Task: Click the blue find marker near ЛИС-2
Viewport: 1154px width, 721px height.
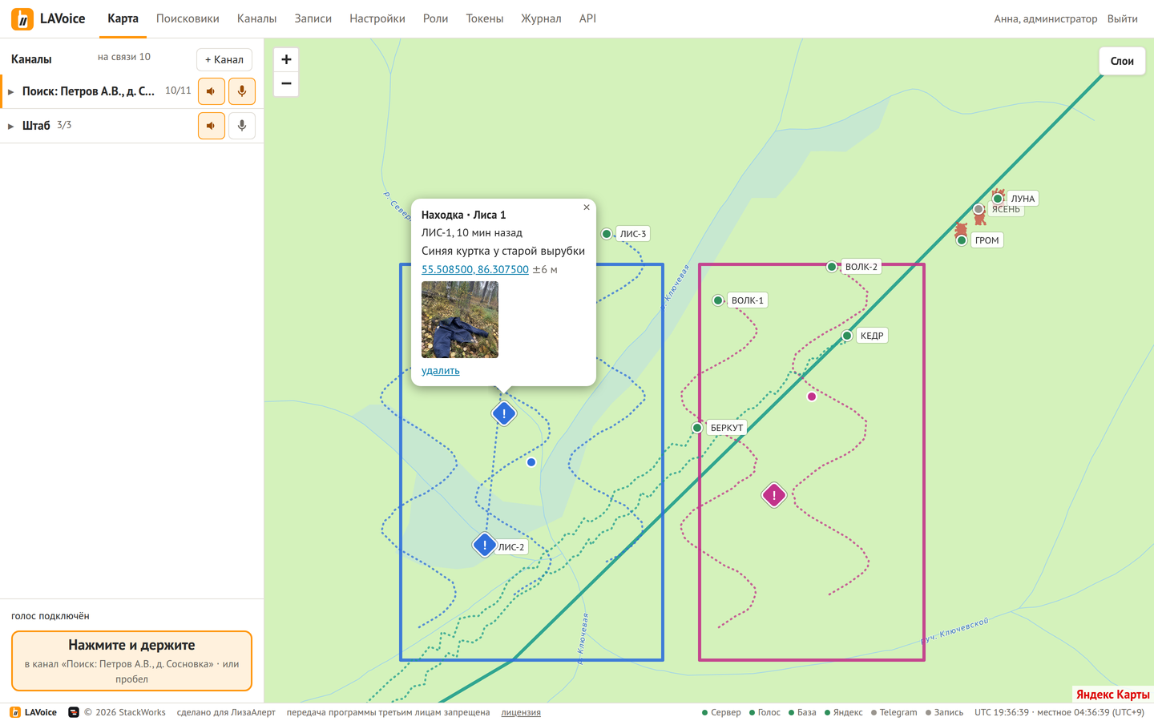Action: click(x=484, y=545)
